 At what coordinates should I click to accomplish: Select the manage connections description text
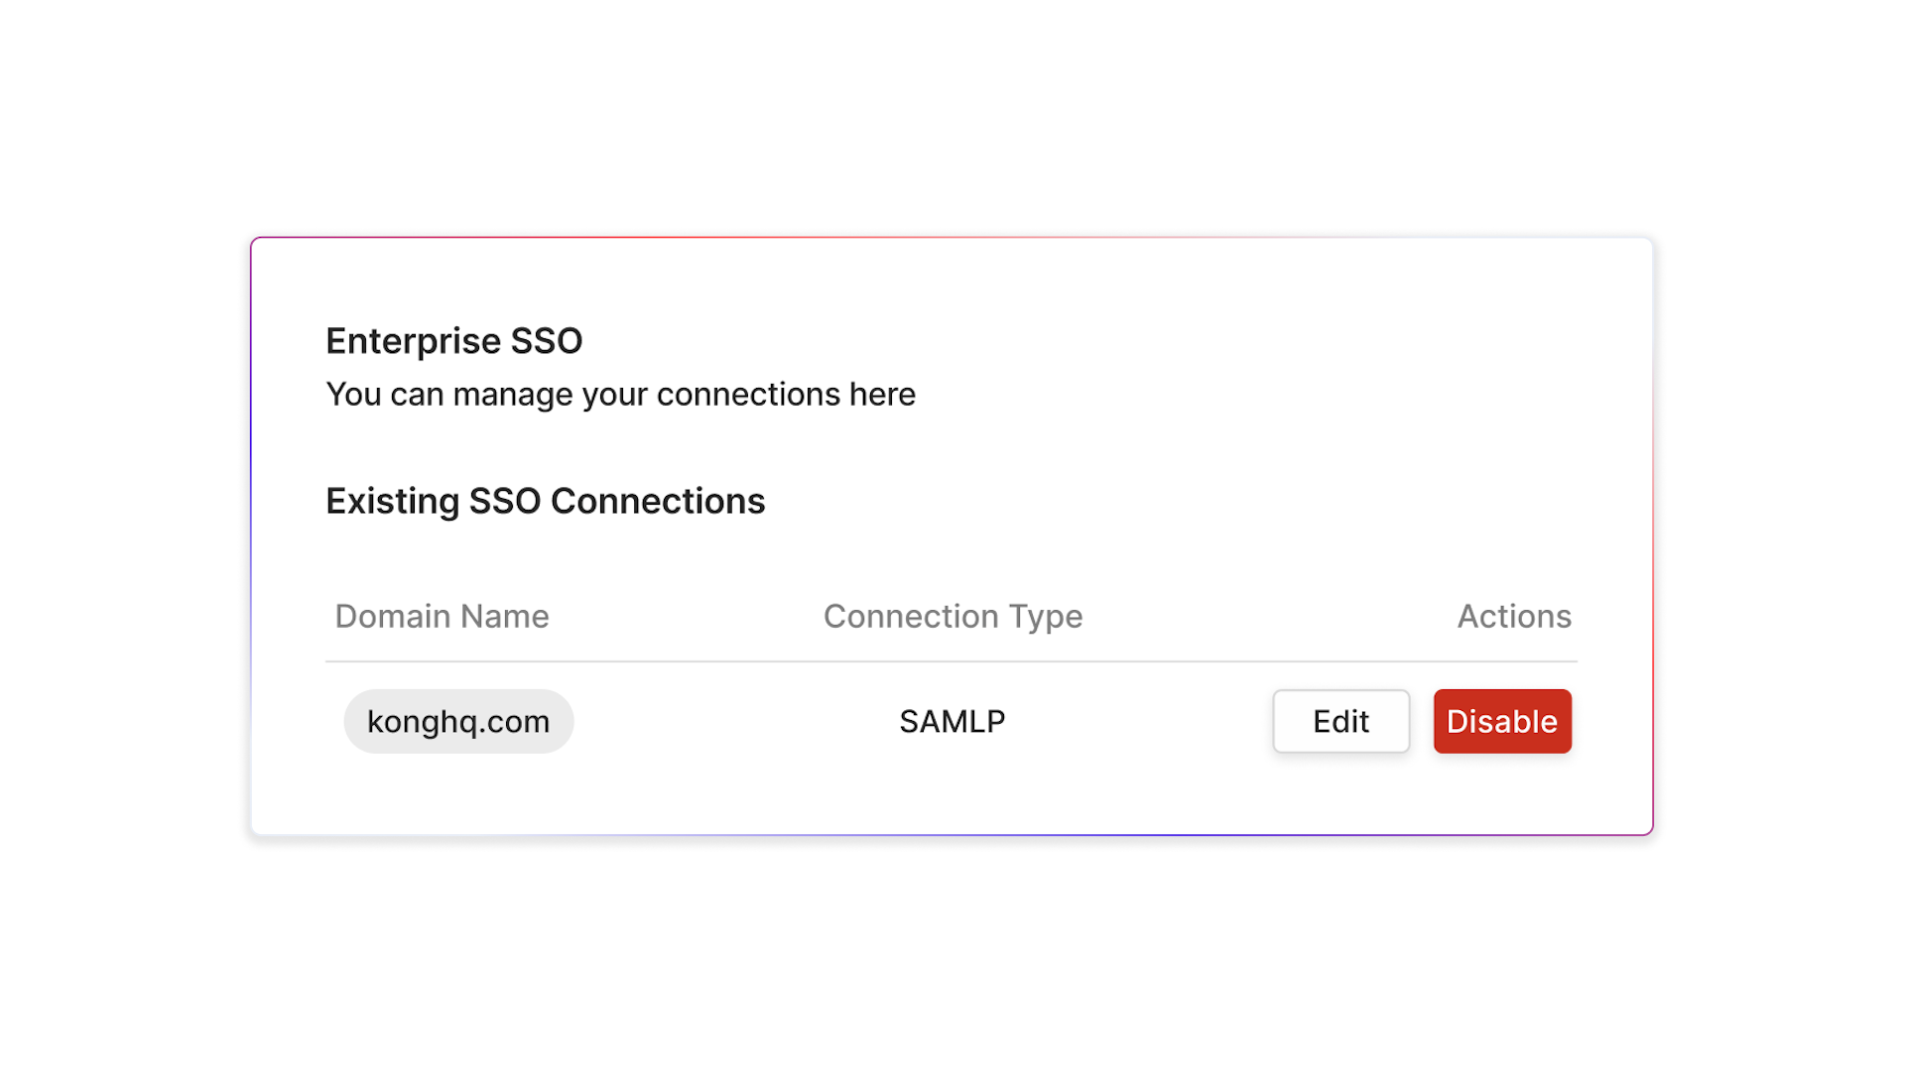pyautogui.click(x=620, y=394)
